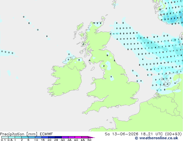Image resolution: width=183 pixels, height=141 pixels.
Task: Click the 40–45 mm magenta swatch
Action: (78, 137)
